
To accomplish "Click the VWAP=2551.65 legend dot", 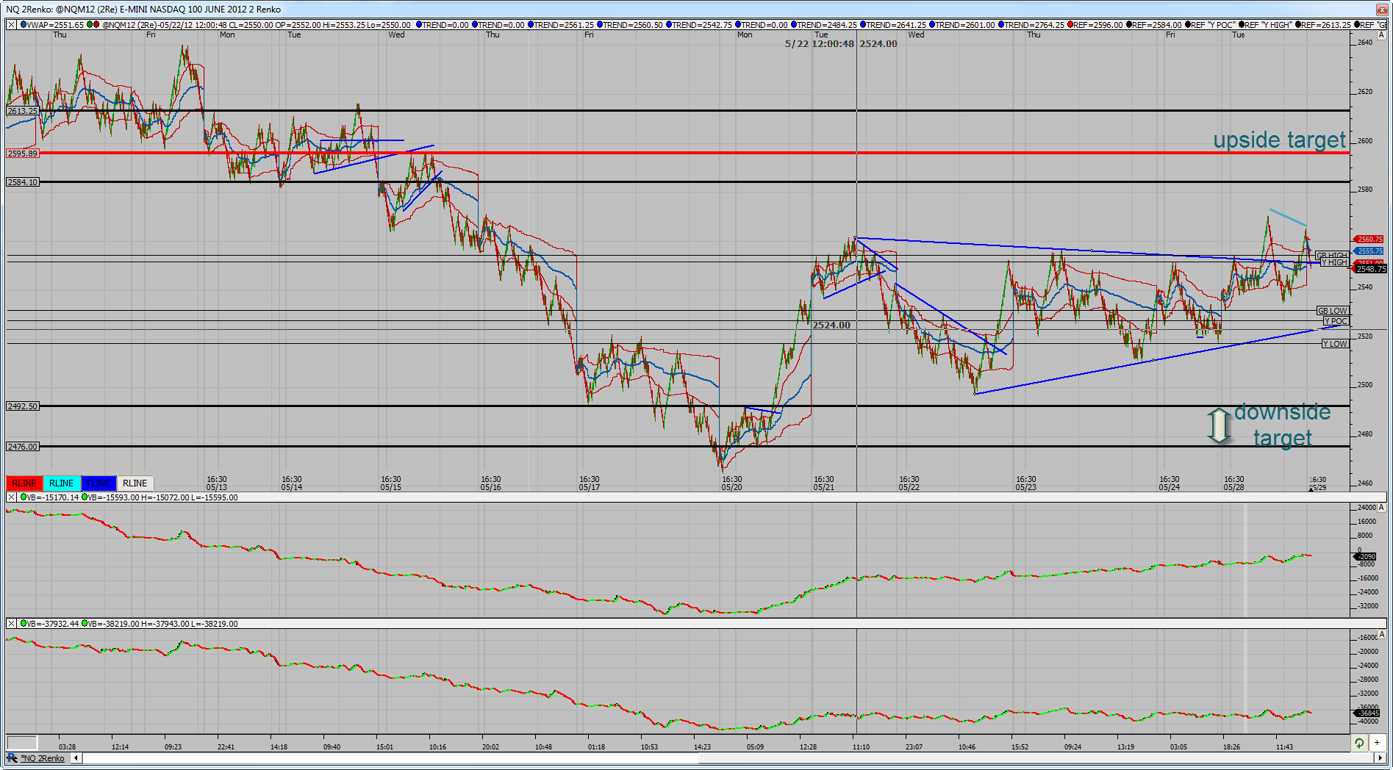I will coord(24,25).
